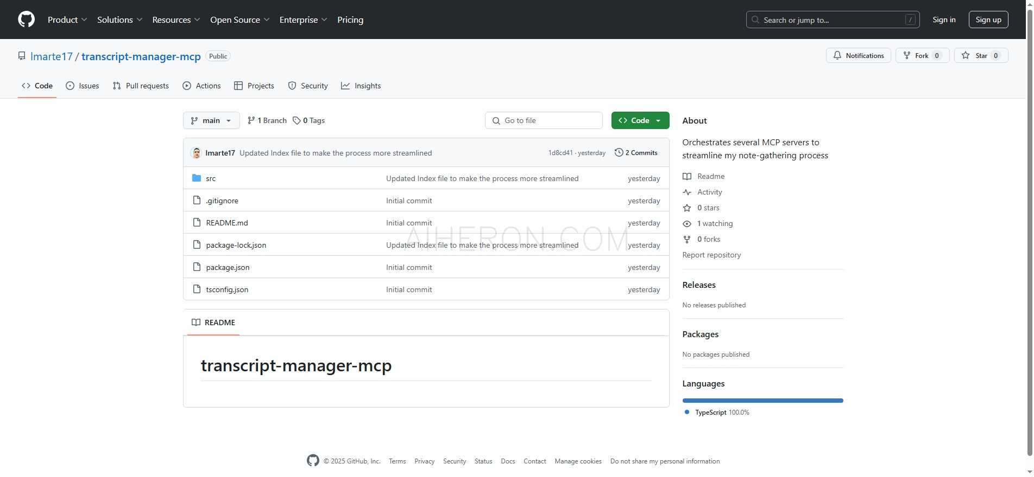Click footer Docs link
Viewport: 1034px width, 477px height.
508,461
